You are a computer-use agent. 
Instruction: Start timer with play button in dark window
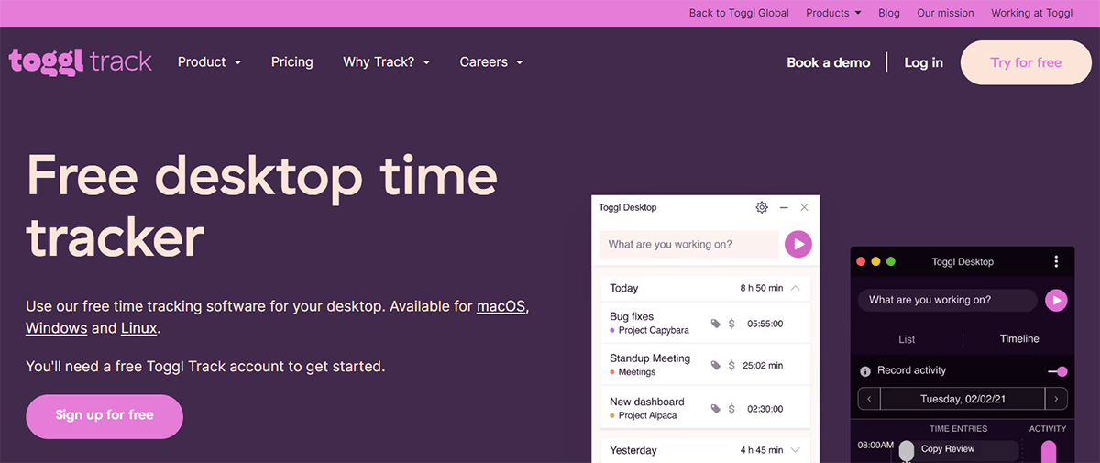pyautogui.click(x=1056, y=300)
